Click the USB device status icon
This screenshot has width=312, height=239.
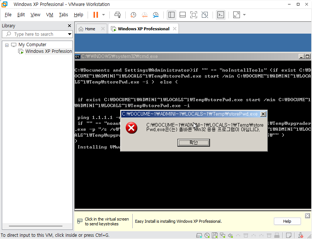tap(277, 236)
